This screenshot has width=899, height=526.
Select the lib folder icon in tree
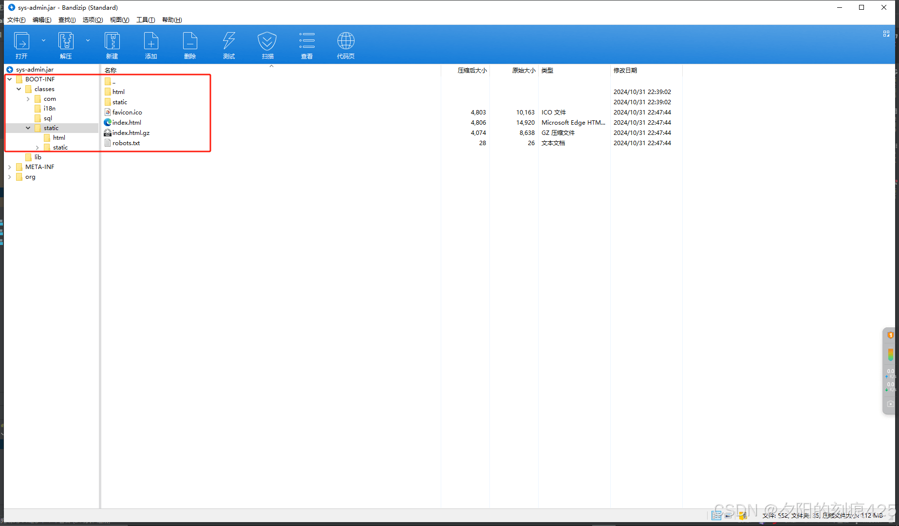28,157
